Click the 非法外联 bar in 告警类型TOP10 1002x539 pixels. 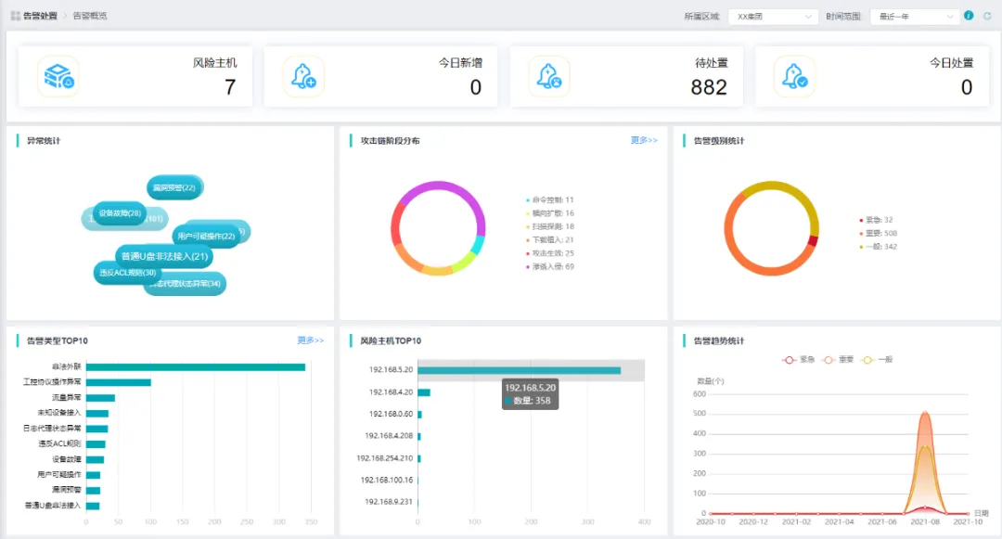196,367
